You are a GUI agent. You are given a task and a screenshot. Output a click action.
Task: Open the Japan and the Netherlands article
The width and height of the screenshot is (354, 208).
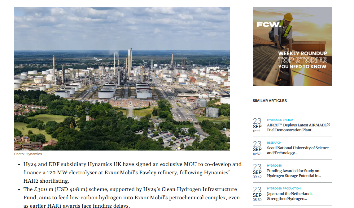[x=290, y=196]
